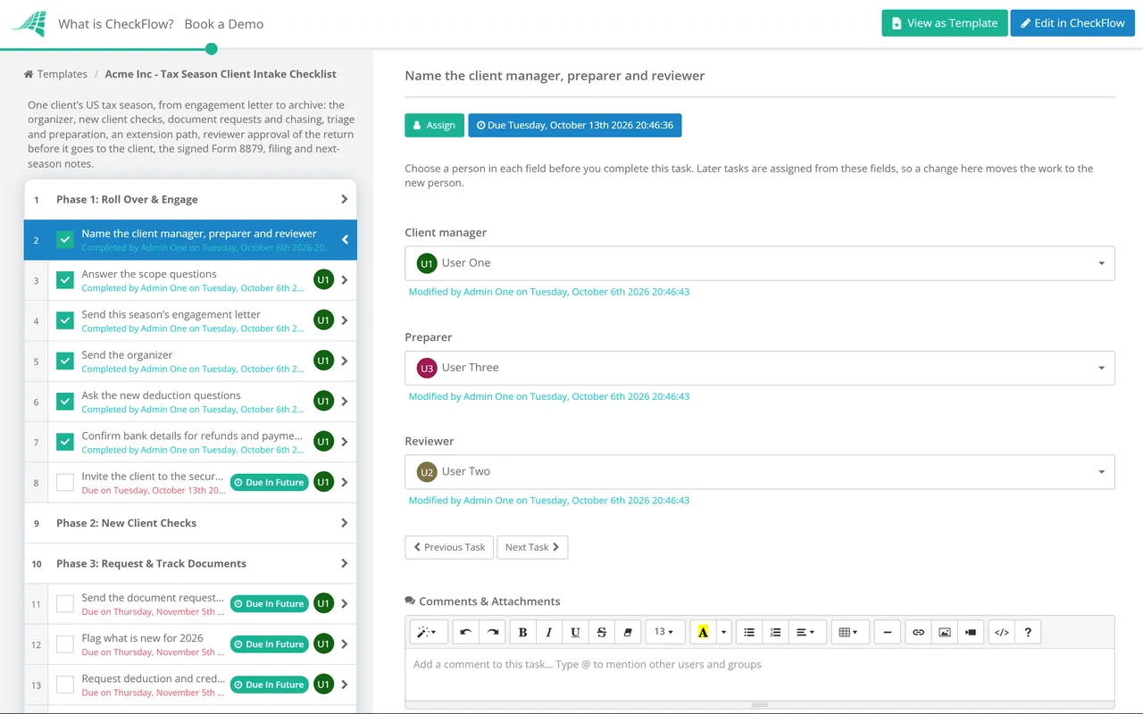Insert a video in comment
1143x714 pixels.
click(x=971, y=632)
